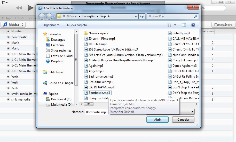Open Escritorio in the sidebar
The image size is (236, 142).
(57, 45)
